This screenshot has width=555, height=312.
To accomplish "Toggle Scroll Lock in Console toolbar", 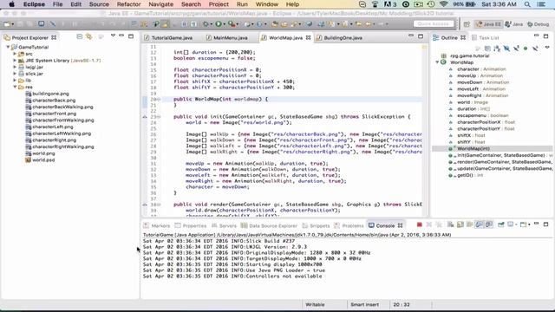I will point(460,224).
